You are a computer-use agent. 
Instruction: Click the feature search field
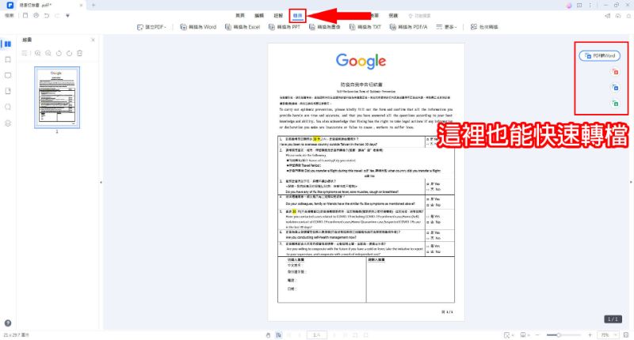[x=420, y=15]
